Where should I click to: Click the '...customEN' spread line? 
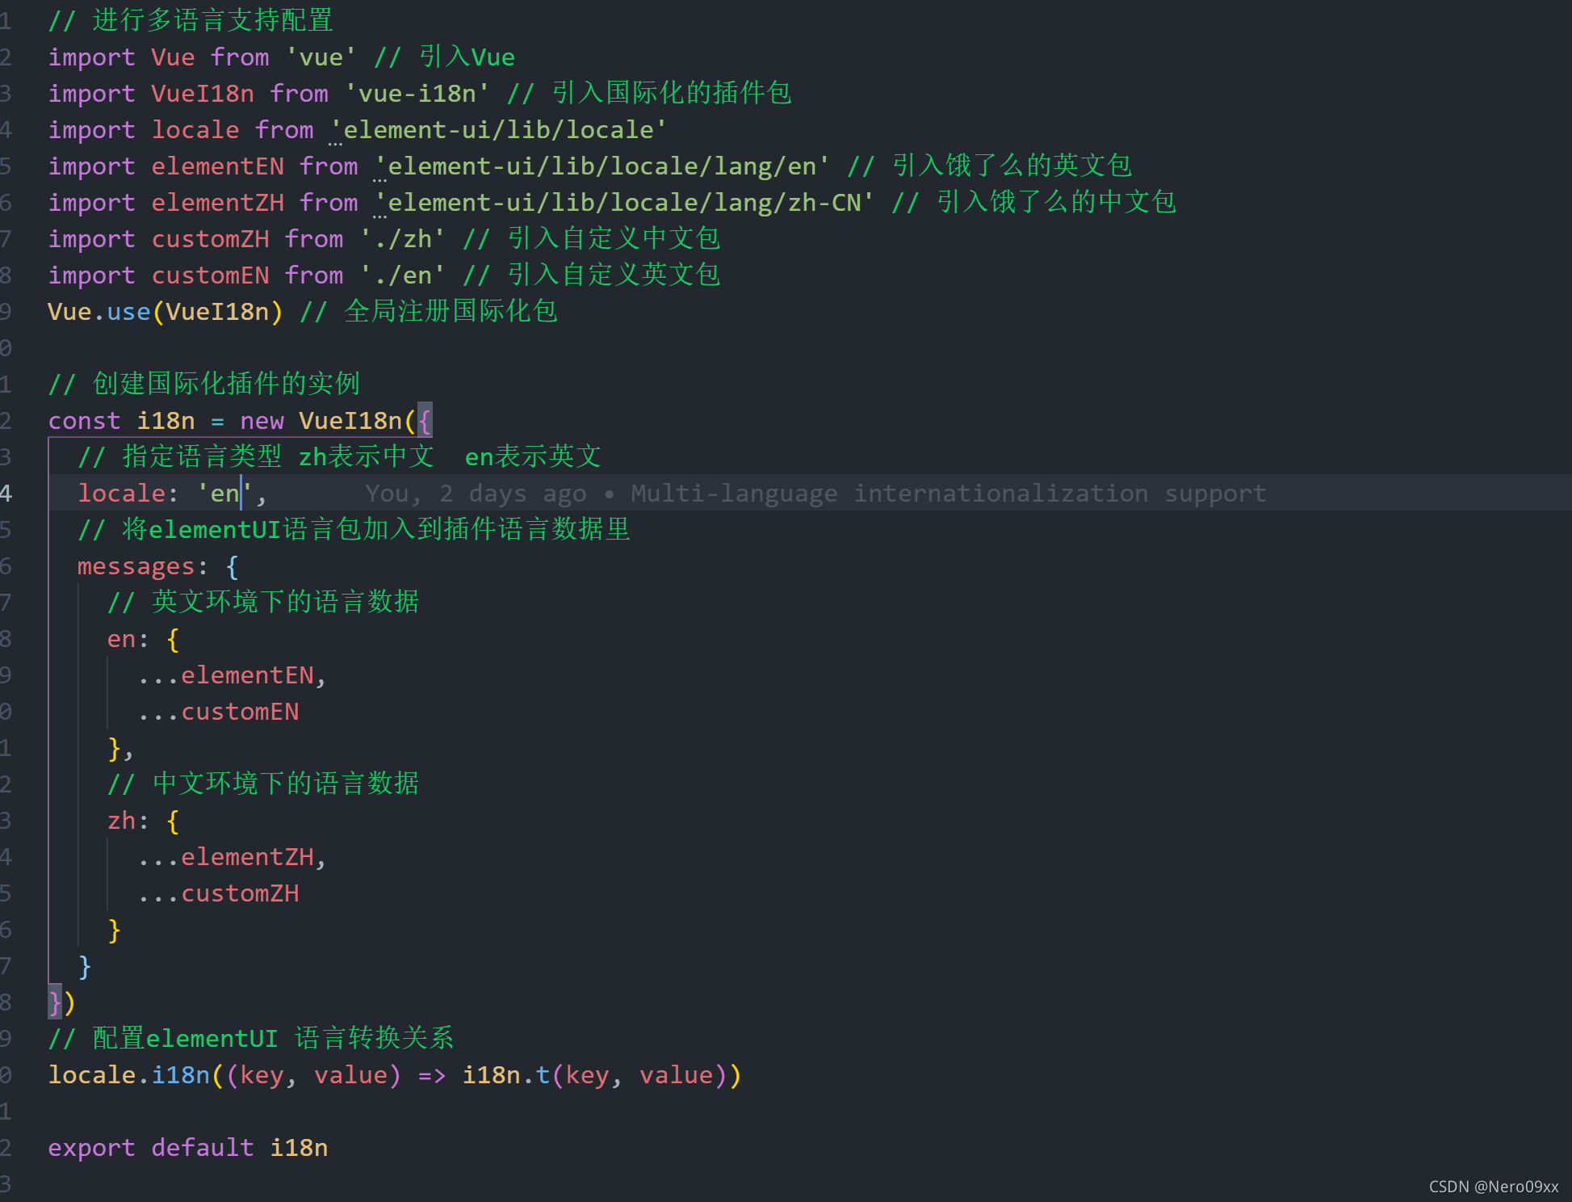218,712
